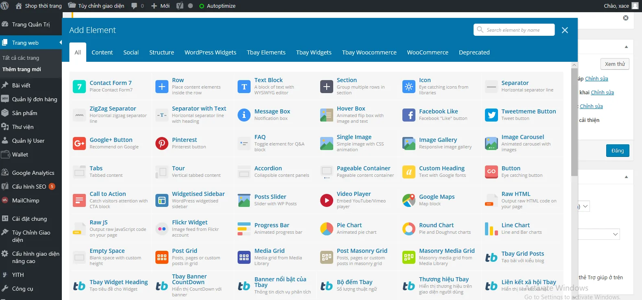The height and width of the screenshot is (300, 642).
Task: Choose the Progress Bar element icon
Action: click(244, 229)
